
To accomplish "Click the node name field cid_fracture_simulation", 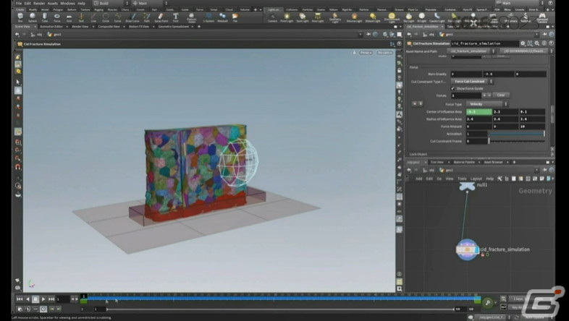I will pos(484,43).
